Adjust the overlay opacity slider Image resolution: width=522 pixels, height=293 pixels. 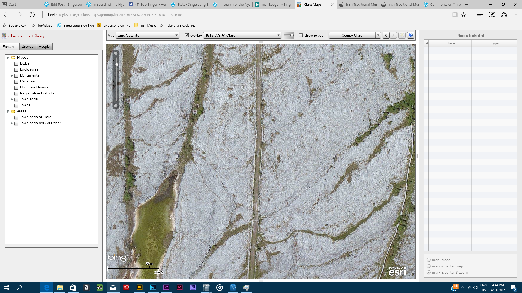click(x=292, y=35)
